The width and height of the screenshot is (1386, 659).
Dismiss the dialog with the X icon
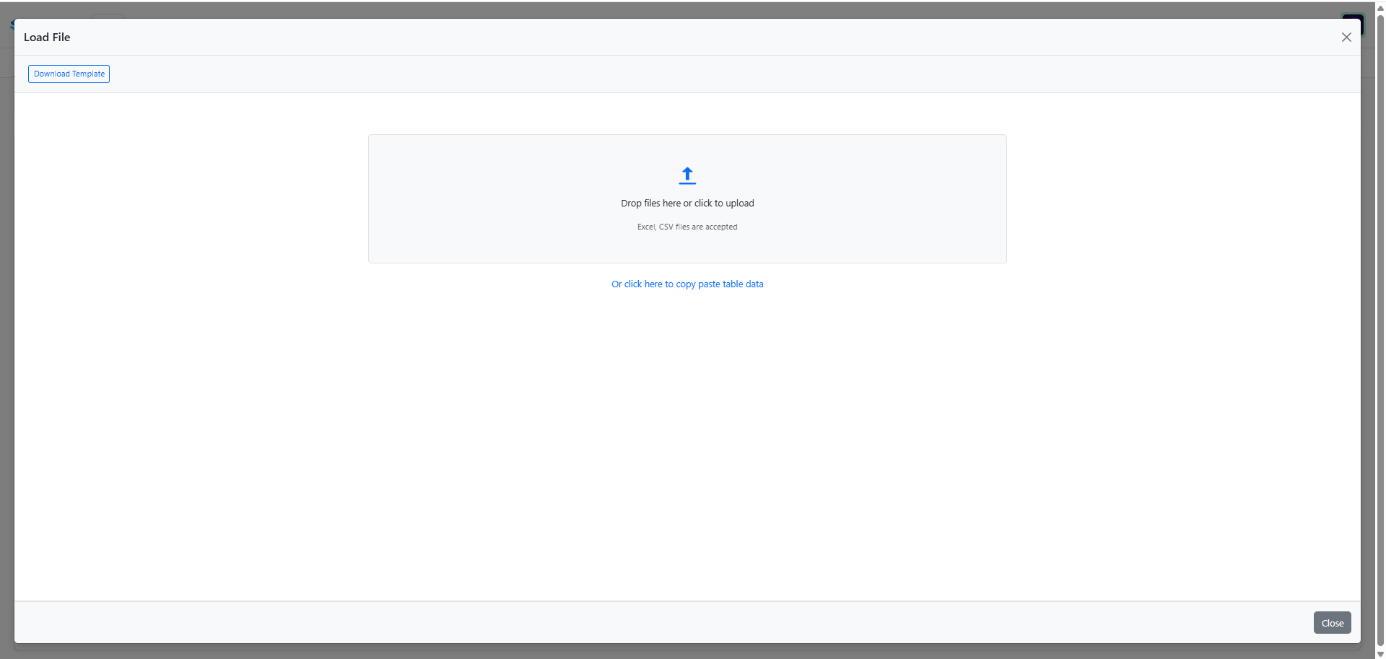(1346, 38)
